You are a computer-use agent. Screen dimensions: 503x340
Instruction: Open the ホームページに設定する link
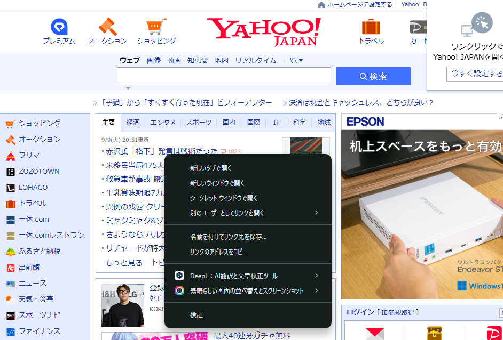click(x=359, y=4)
